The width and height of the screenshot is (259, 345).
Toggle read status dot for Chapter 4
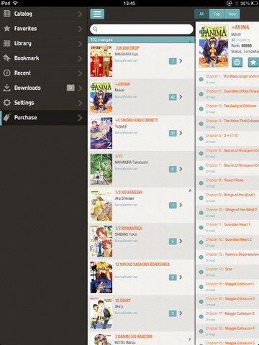click(201, 124)
